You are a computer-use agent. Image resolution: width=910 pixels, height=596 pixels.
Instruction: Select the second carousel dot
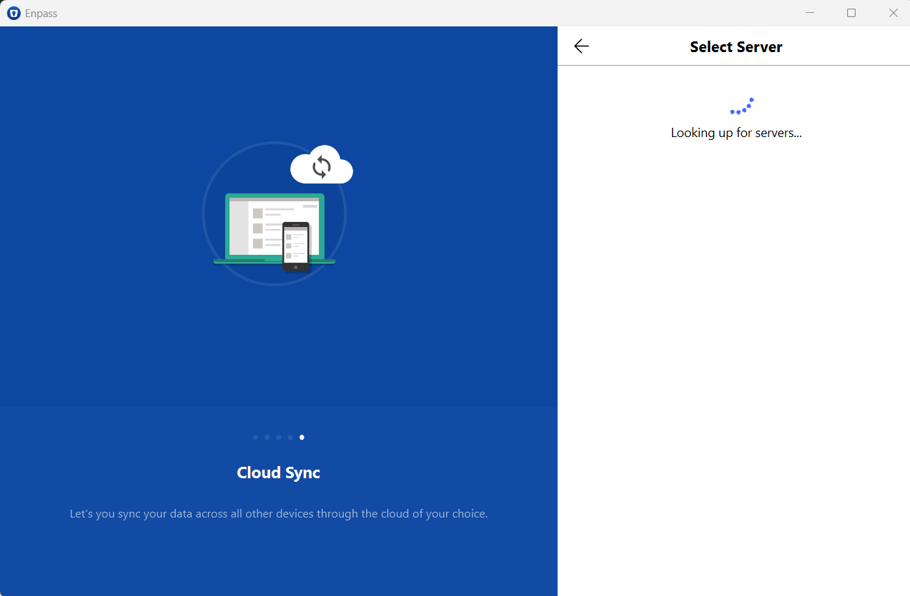point(267,437)
